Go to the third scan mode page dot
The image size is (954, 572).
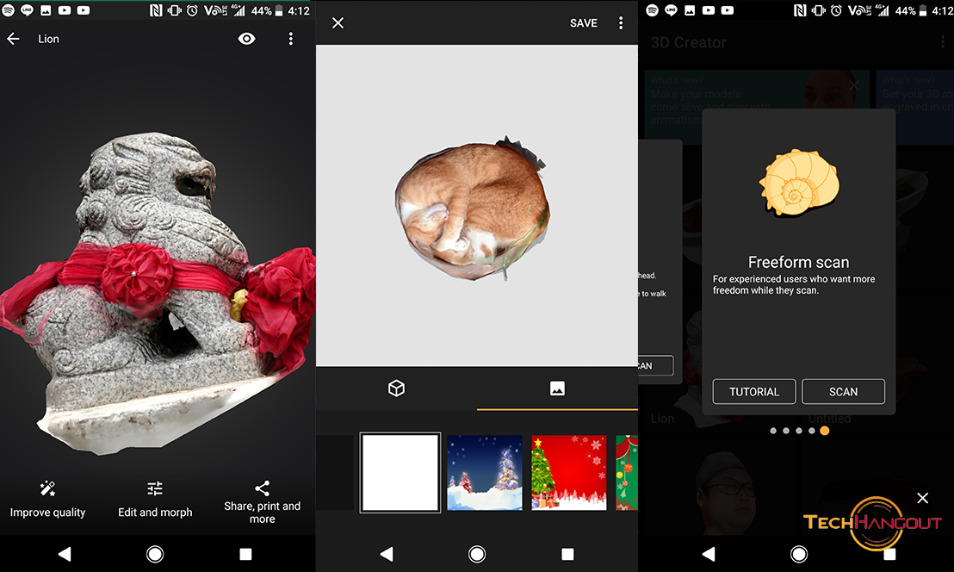tap(799, 431)
